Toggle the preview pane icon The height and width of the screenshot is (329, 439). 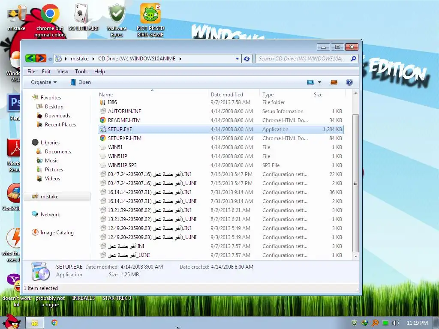(x=334, y=82)
